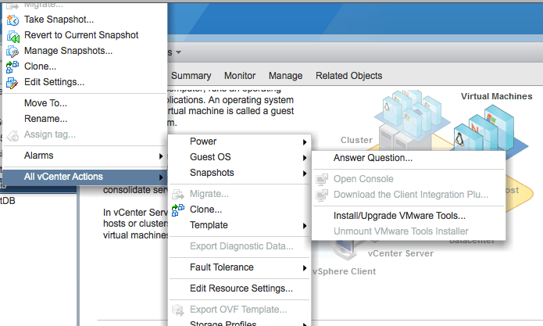Image resolution: width=543 pixels, height=326 pixels.
Task: Expand the Power submenu arrow
Action: point(305,142)
